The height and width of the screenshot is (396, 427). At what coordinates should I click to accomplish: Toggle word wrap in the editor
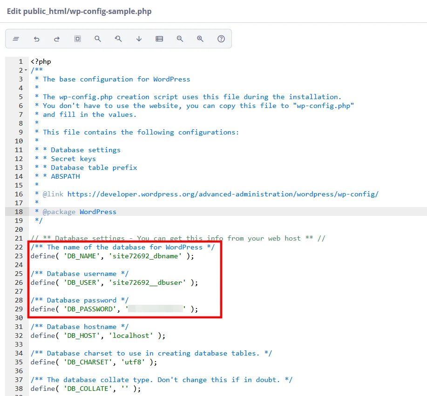[x=16, y=39]
